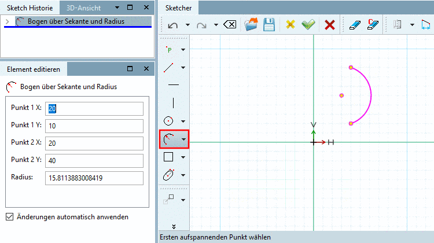Click the undo arrow icon
434x243 pixels.
tap(172, 25)
